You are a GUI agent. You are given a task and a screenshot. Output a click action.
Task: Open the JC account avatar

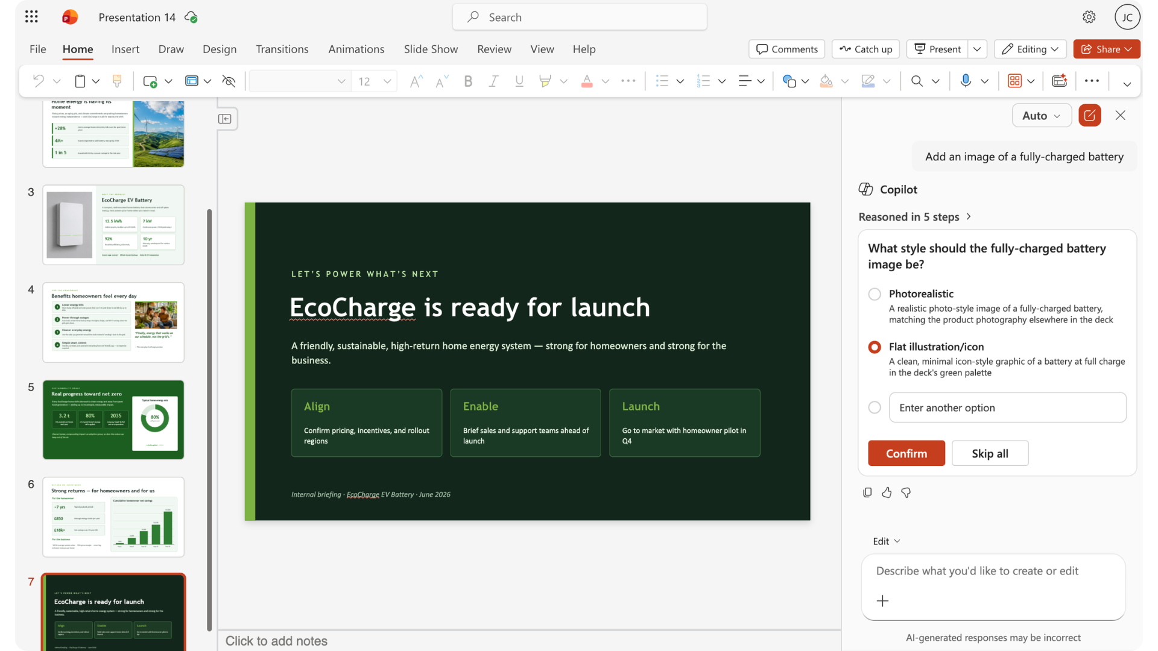1127,17
